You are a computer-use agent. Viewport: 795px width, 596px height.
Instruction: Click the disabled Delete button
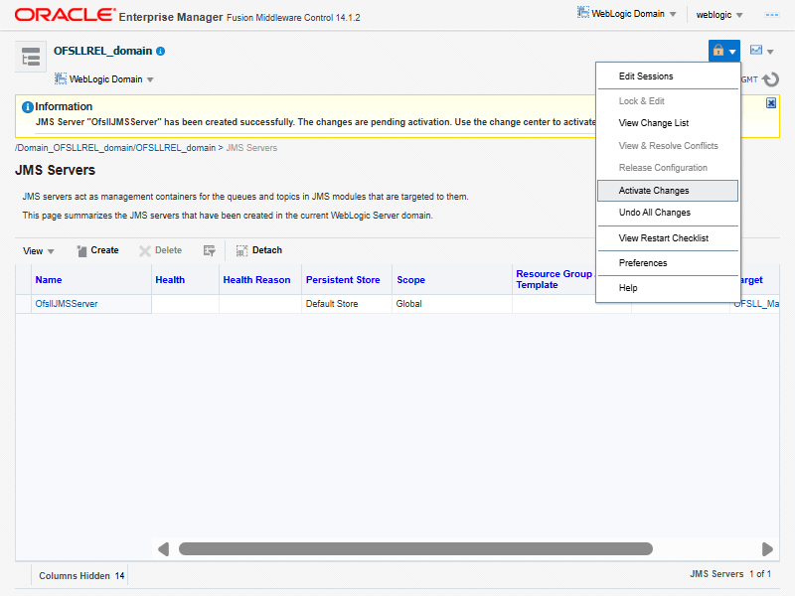161,250
